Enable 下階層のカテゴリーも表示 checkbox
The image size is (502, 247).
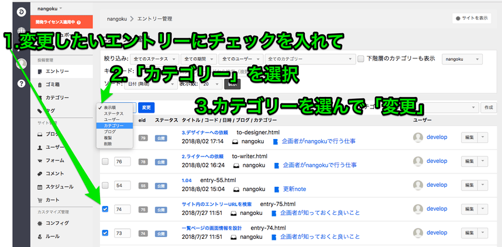pyautogui.click(x=361, y=59)
